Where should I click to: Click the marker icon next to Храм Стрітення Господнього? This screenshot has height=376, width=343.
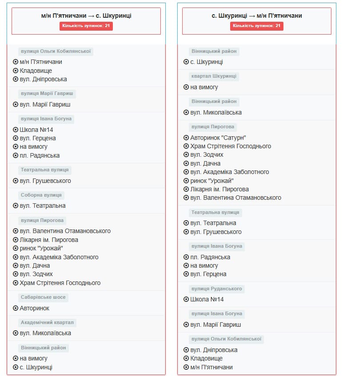(16, 282)
